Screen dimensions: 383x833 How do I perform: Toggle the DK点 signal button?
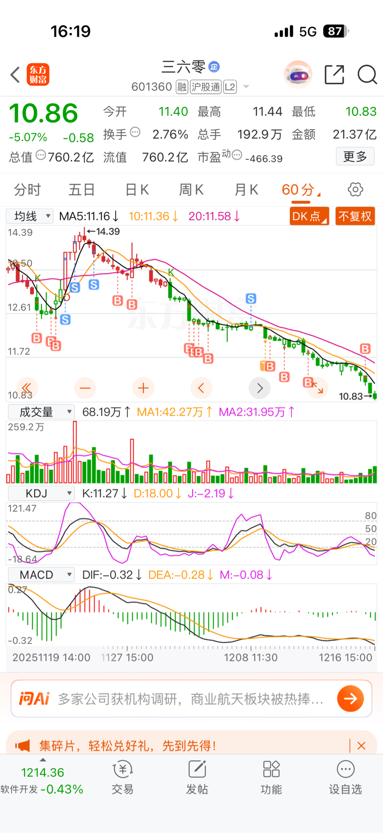click(x=309, y=216)
